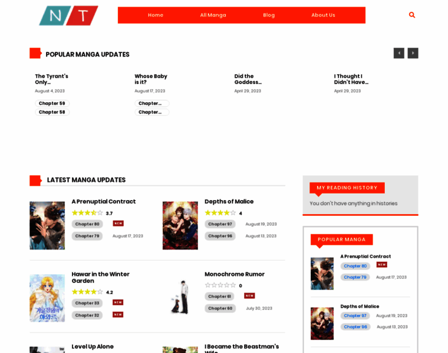Click the Latest Manga Updates heading

click(86, 180)
